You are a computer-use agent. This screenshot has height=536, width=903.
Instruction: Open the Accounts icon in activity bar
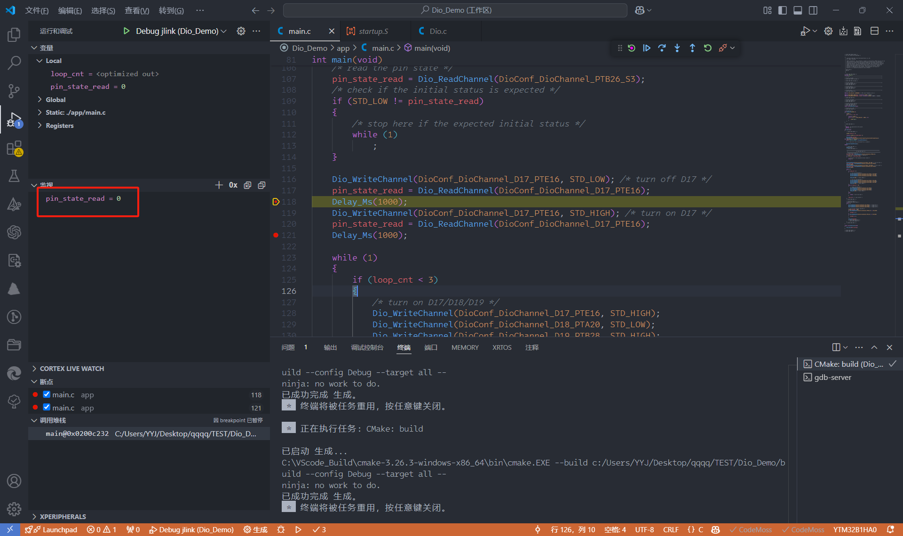click(x=14, y=481)
